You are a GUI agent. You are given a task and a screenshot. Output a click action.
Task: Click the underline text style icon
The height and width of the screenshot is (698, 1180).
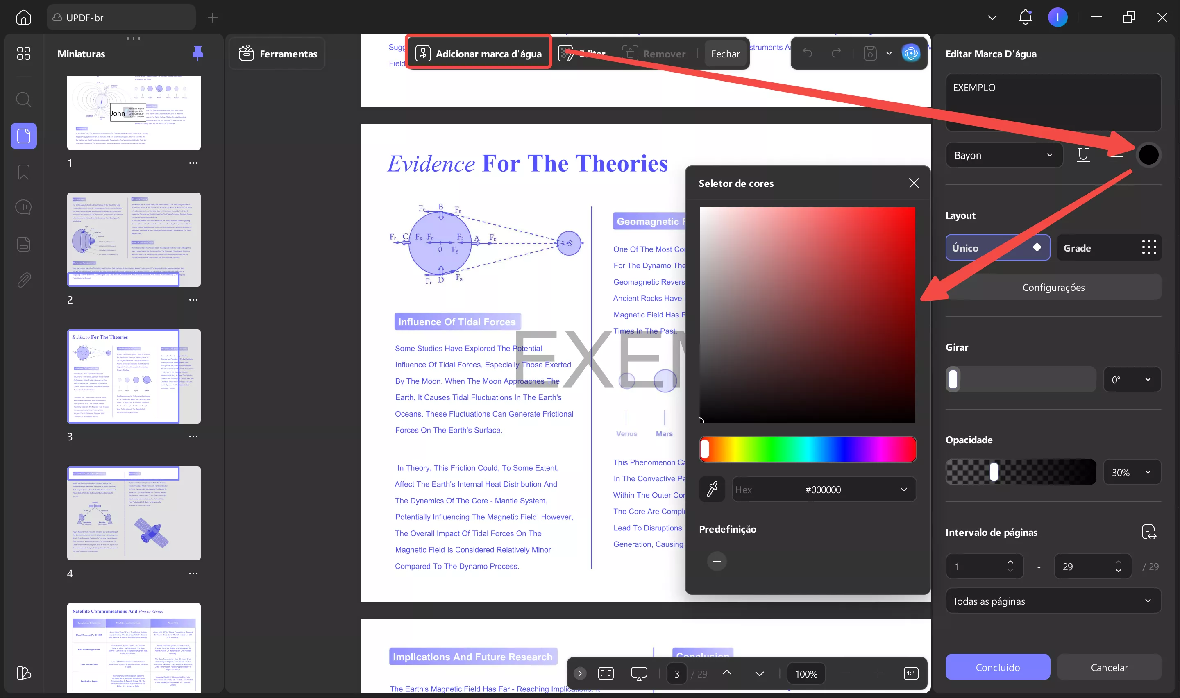click(x=1082, y=155)
